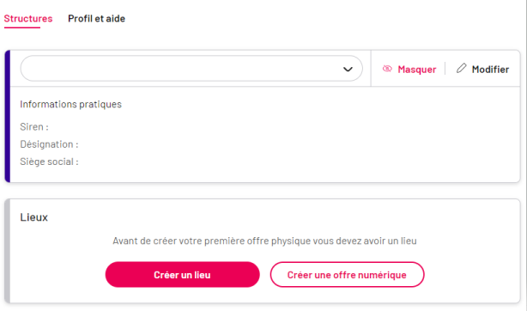
Task: Click the purple accent bar of structure card
Action: coord(8,116)
